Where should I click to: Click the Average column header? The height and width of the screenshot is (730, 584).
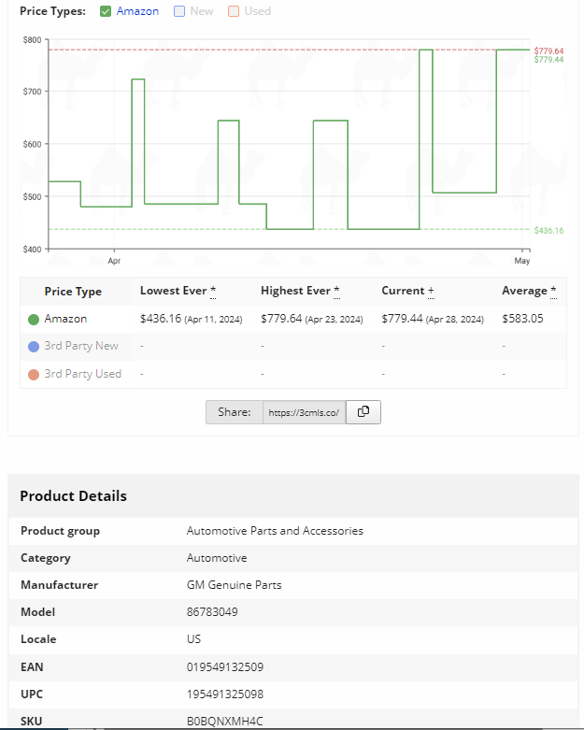(x=529, y=291)
